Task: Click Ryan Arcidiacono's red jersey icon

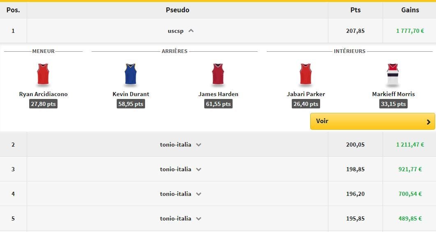Action: pos(43,74)
